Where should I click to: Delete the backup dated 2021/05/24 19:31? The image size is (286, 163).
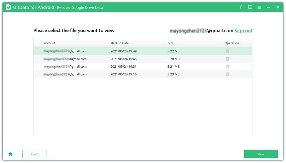point(227,67)
